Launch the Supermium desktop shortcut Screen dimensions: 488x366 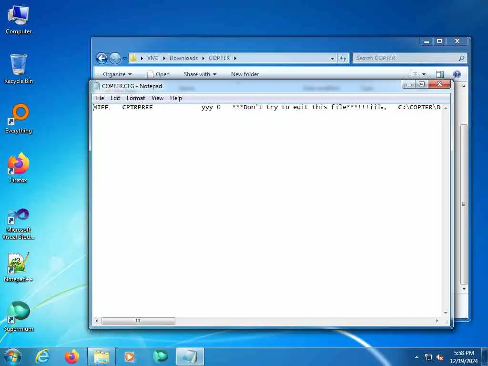(x=19, y=316)
